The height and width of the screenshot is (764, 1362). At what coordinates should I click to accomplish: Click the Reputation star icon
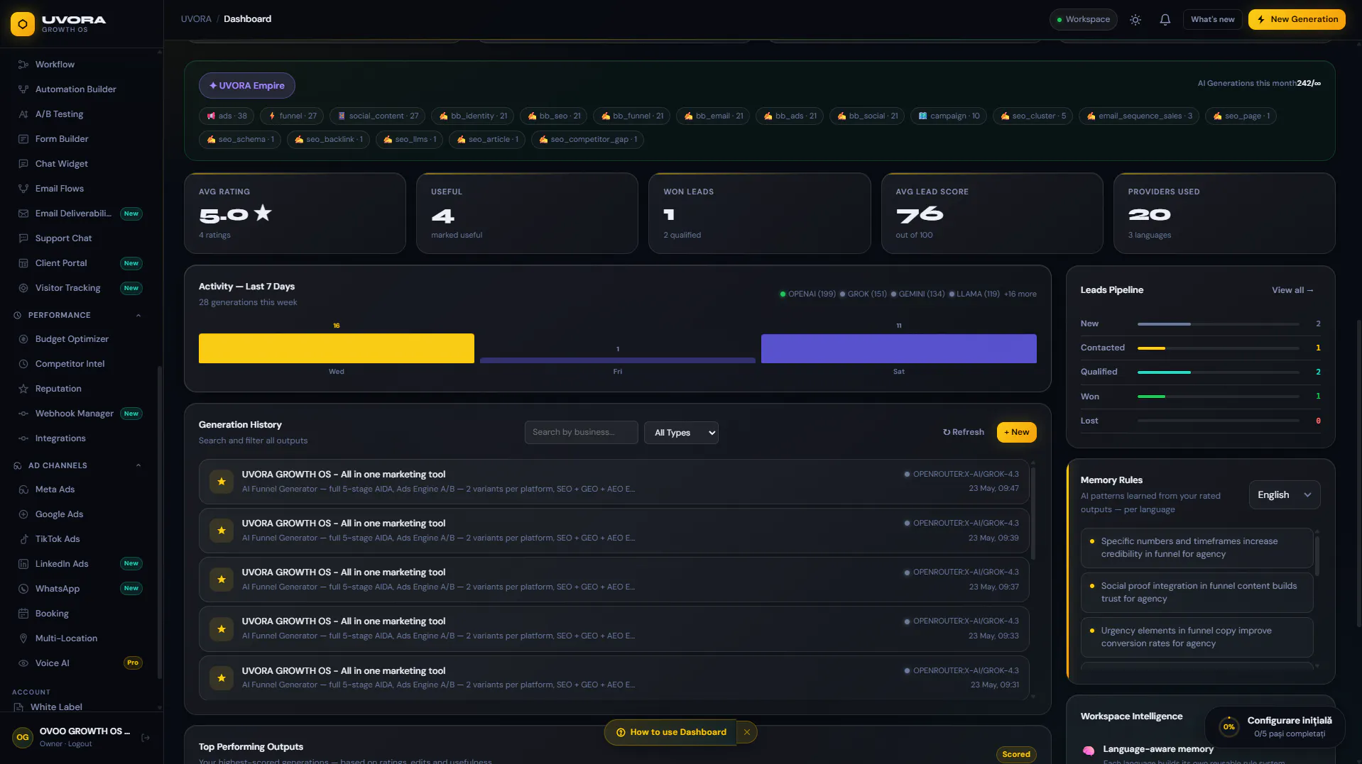click(23, 389)
